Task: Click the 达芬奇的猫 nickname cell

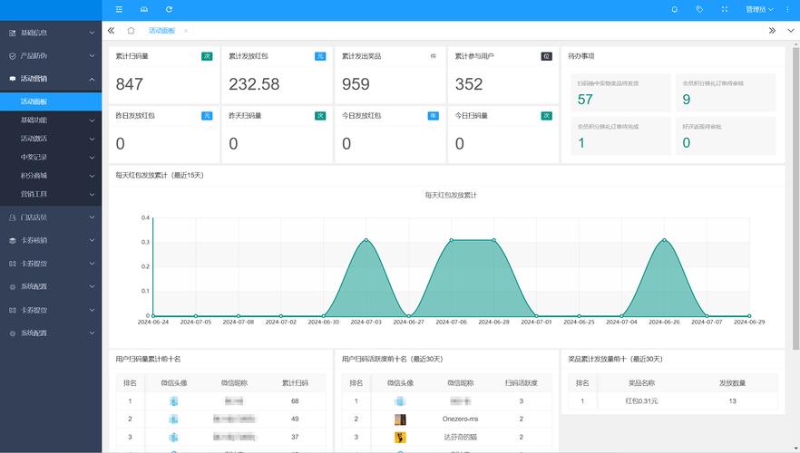Action: pos(460,438)
